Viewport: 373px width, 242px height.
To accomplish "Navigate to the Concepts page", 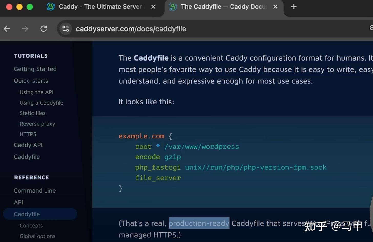I will [31, 226].
